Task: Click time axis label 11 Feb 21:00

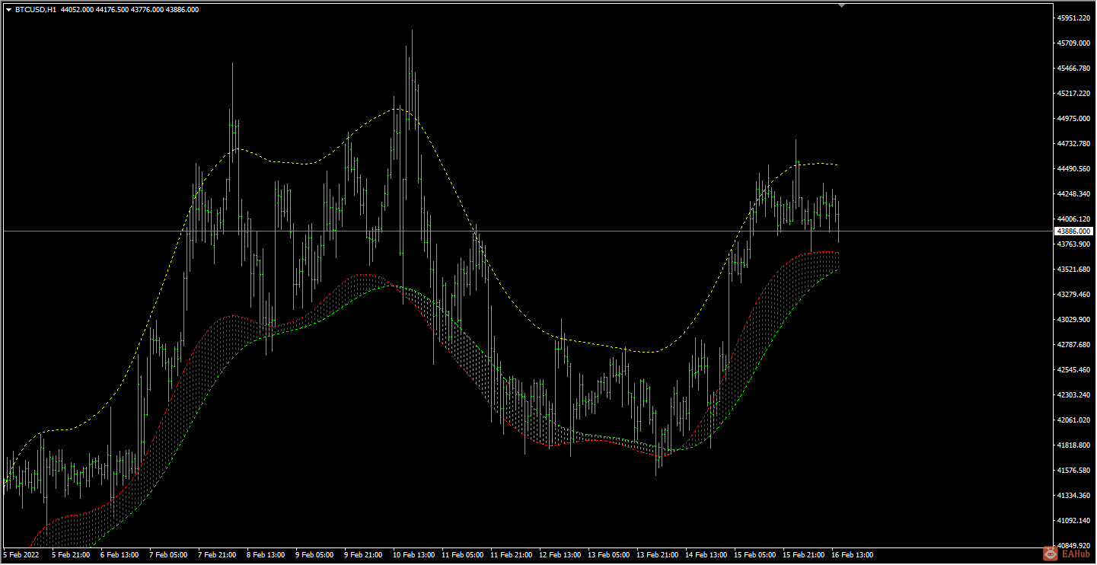Action: [511, 555]
